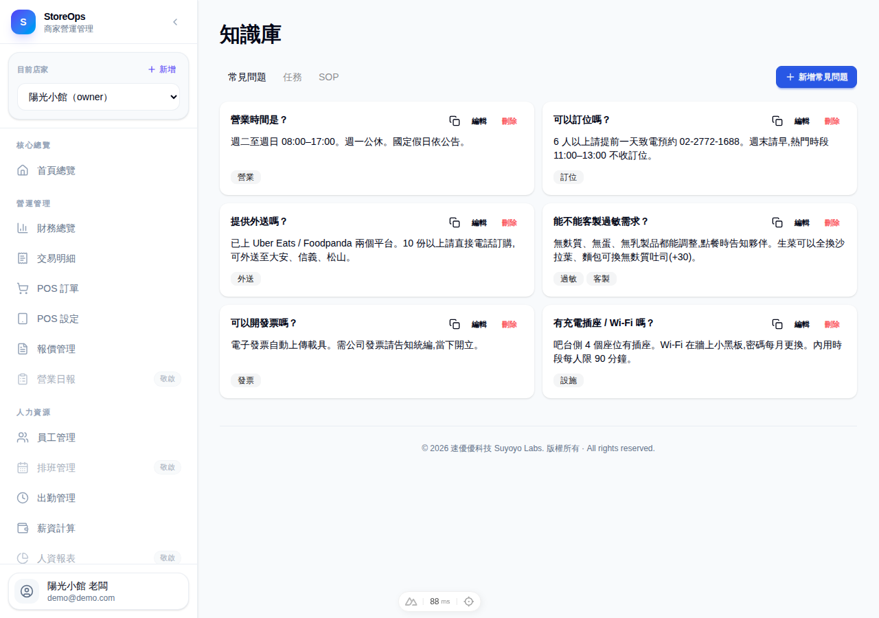
Task: Click the 員工管理 people icon
Action: point(23,437)
